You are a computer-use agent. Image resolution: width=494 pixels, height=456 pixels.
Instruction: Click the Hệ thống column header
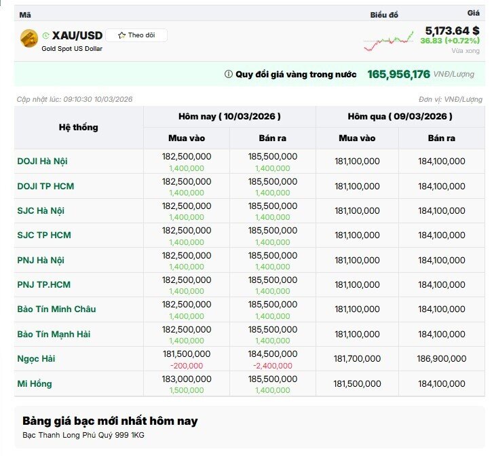79,128
